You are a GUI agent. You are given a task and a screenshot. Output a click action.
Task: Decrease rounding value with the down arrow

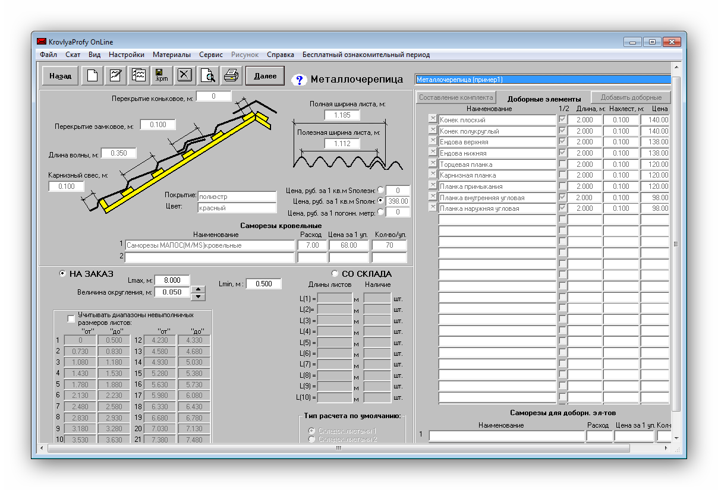tap(199, 296)
